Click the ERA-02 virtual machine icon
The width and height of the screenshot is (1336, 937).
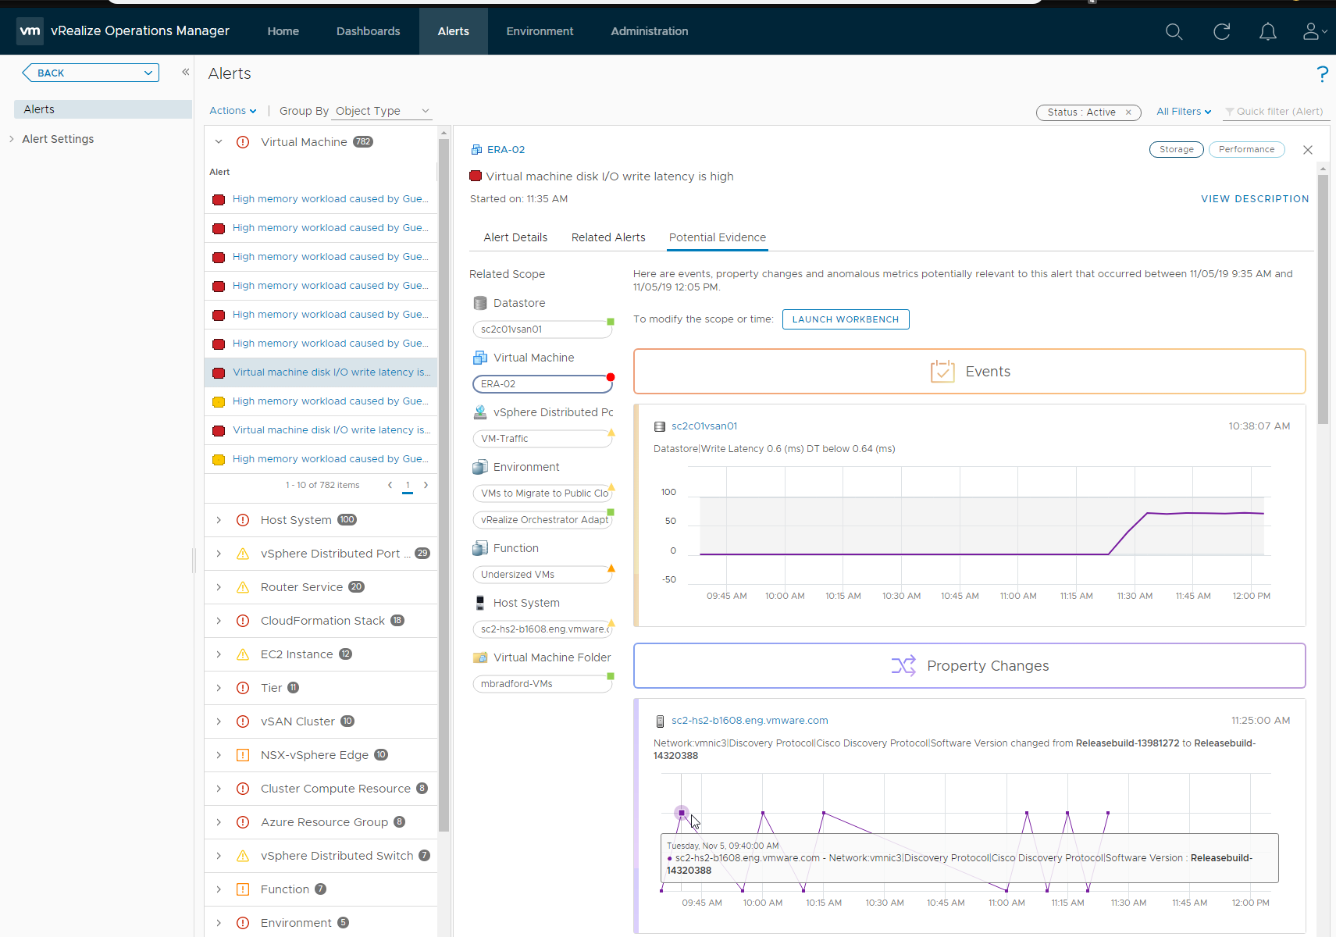point(476,150)
